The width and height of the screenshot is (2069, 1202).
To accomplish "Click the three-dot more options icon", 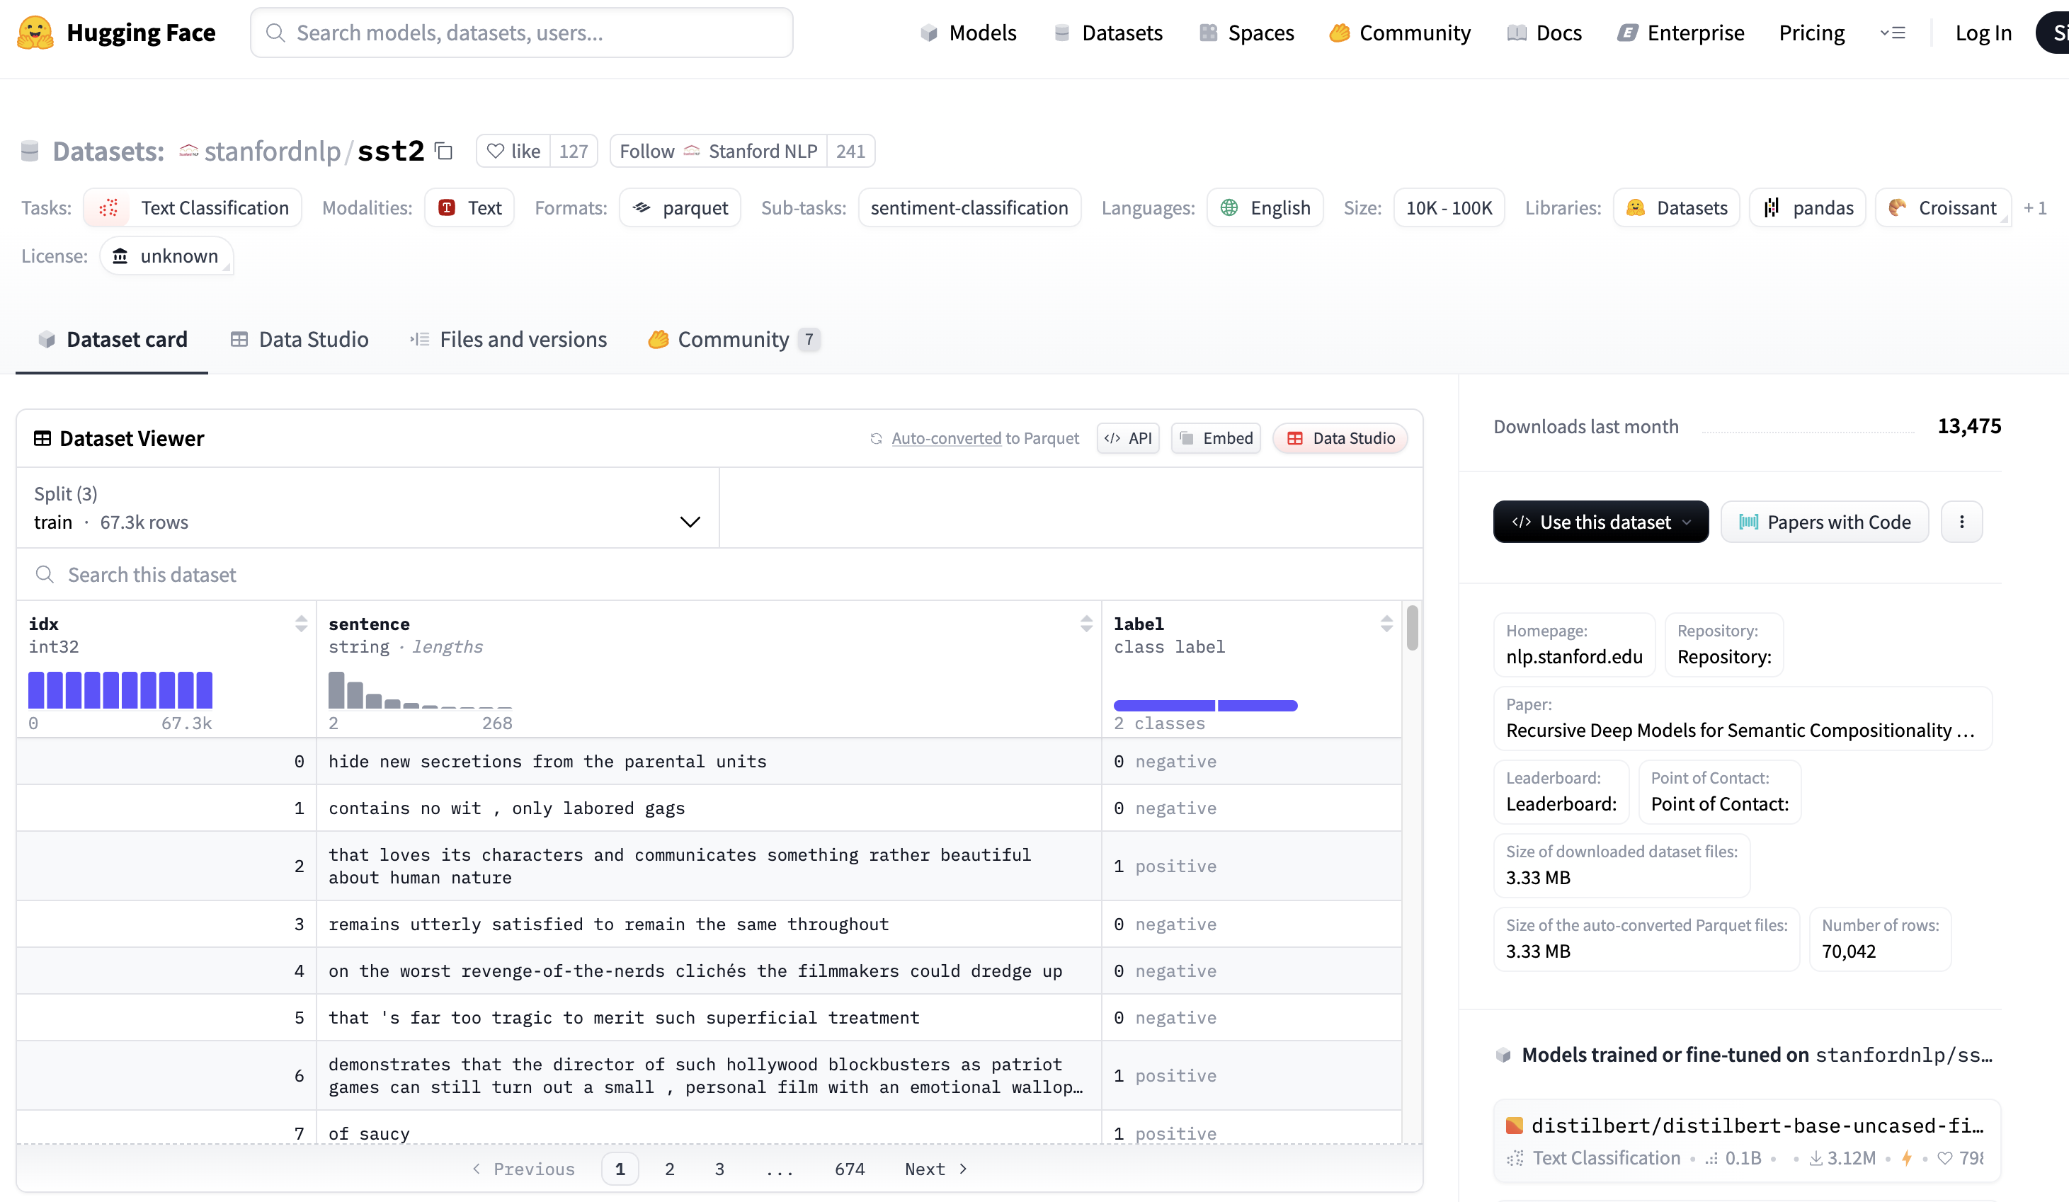I will 1961,522.
